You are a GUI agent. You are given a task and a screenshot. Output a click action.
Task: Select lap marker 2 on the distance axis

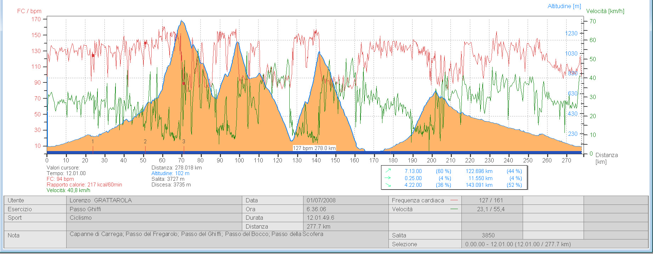[145, 142]
